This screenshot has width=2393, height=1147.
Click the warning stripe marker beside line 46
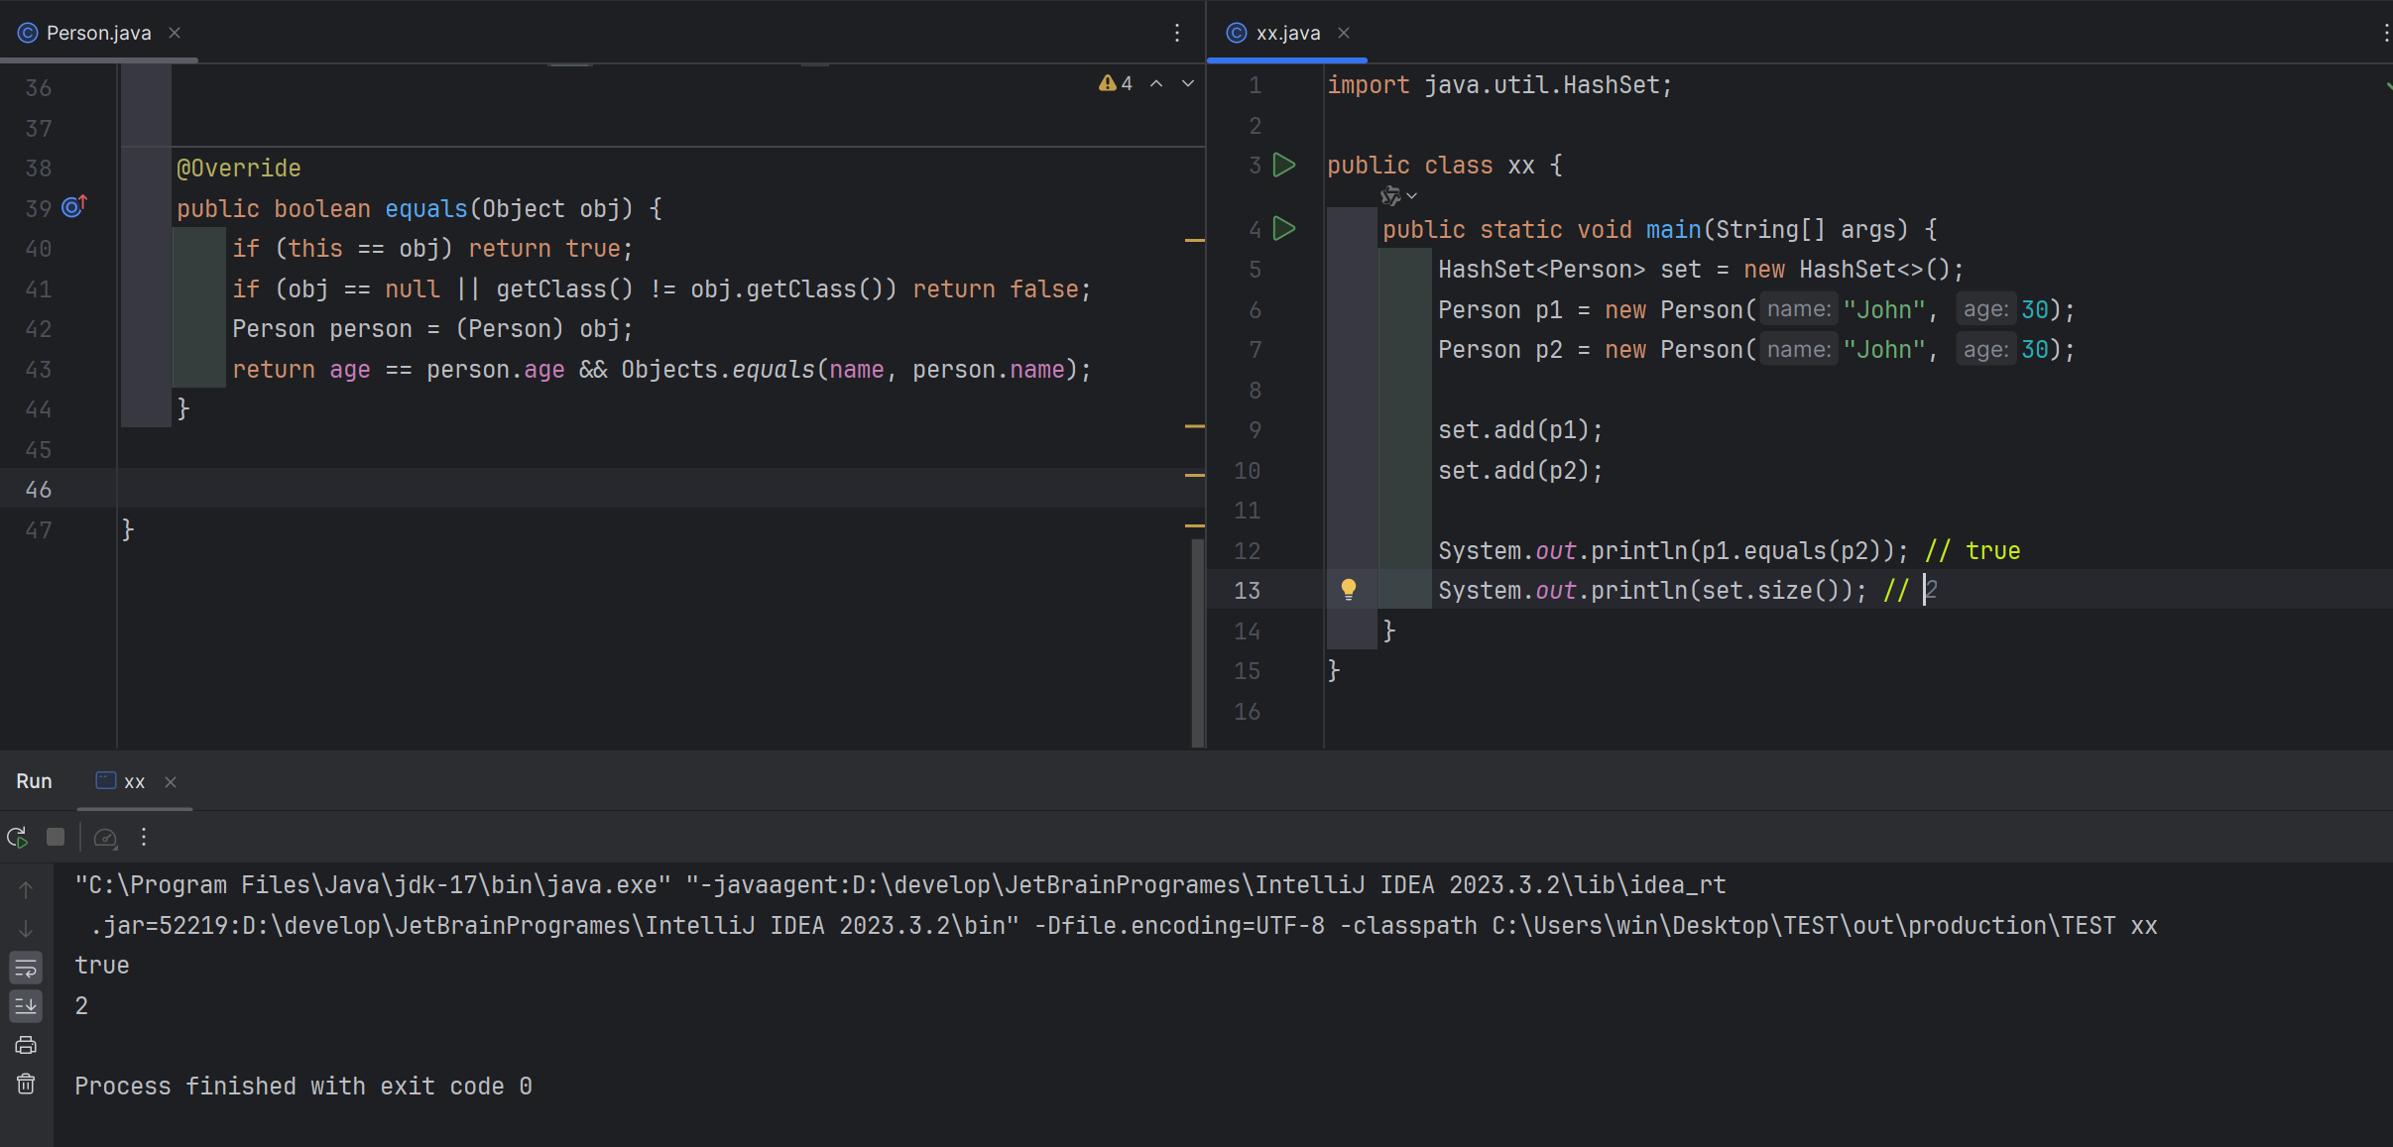(1195, 476)
